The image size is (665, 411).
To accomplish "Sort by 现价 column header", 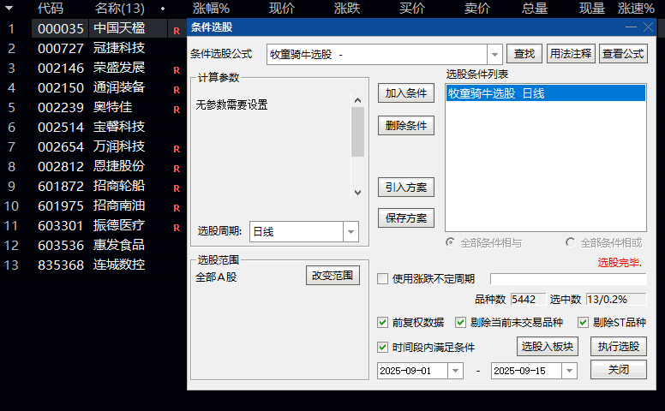I will (282, 8).
